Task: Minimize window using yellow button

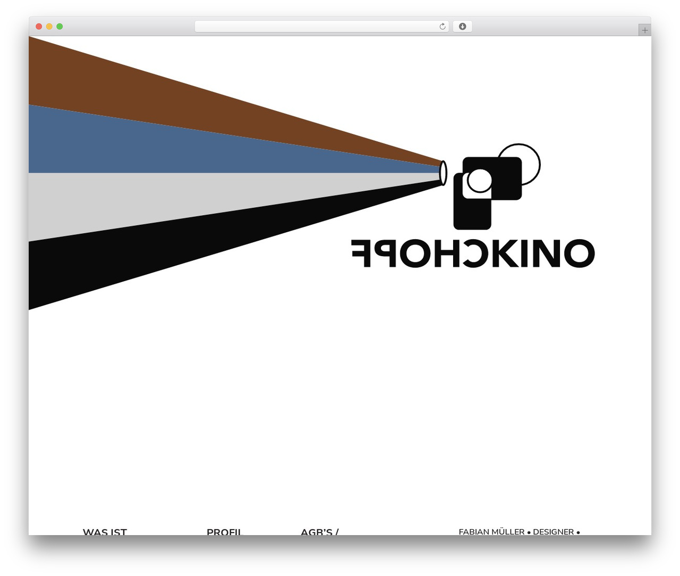Action: tap(49, 27)
